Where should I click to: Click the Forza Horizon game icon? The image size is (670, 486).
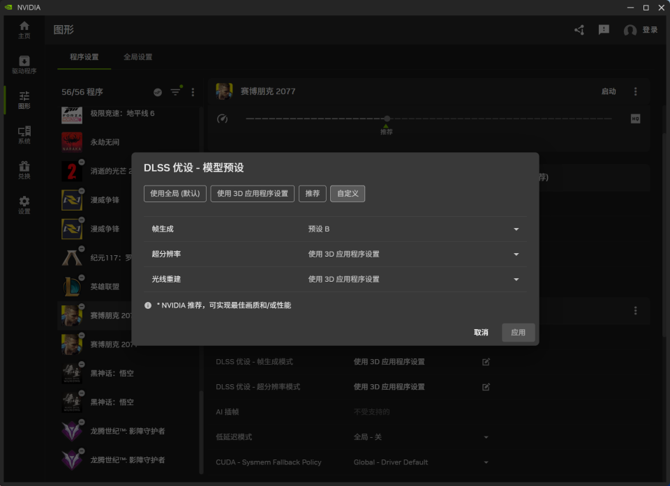click(72, 115)
